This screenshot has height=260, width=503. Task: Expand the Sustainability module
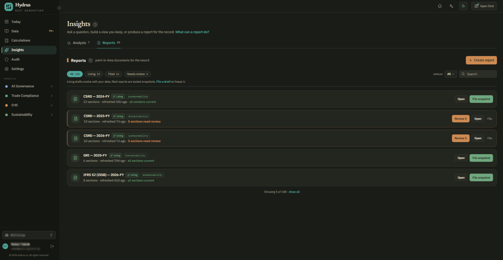point(29,115)
